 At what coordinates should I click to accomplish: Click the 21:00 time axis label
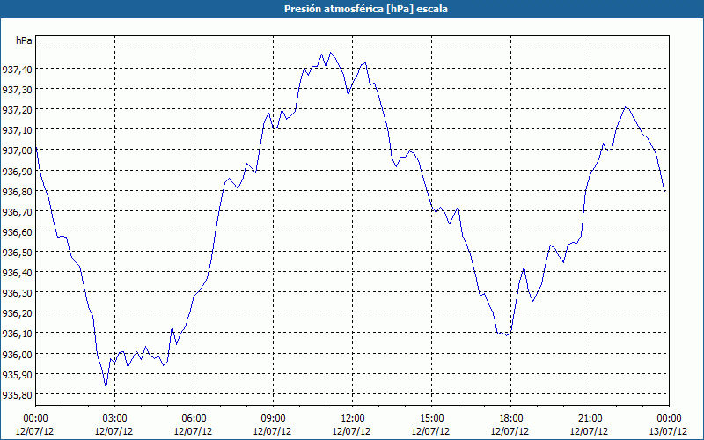590,419
